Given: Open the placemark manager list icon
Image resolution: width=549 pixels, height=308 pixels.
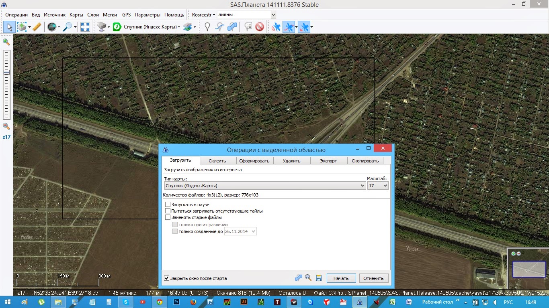Looking at the screenshot, I should coord(248,27).
